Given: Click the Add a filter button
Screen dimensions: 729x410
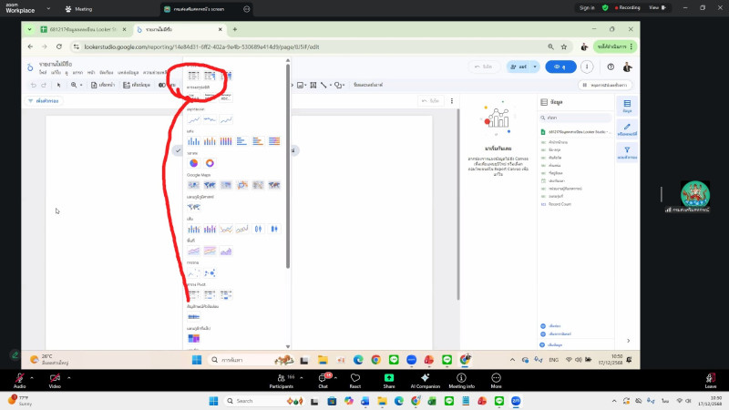Looking at the screenshot, I should point(43,100).
